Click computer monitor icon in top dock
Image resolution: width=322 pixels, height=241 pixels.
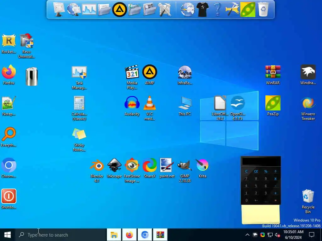pos(59,9)
